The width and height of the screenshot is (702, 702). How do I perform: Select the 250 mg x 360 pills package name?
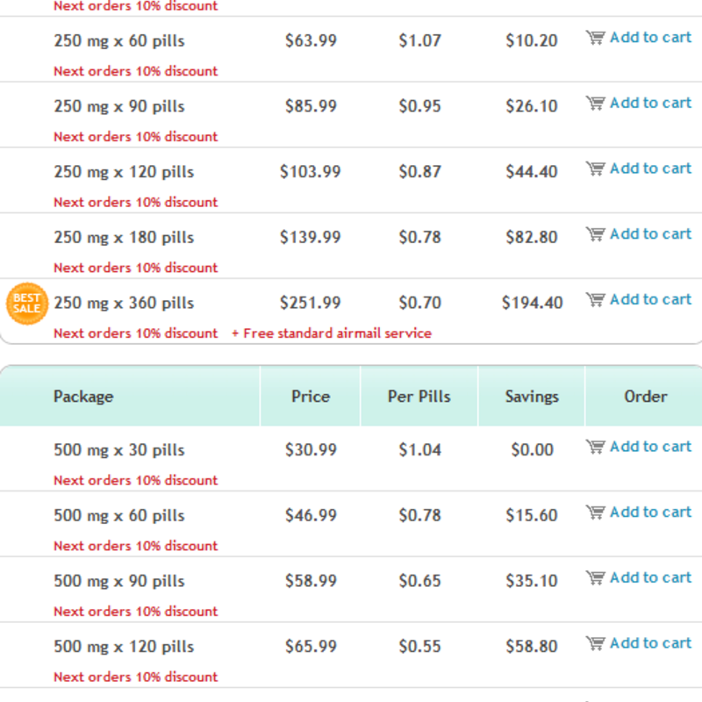[124, 303]
